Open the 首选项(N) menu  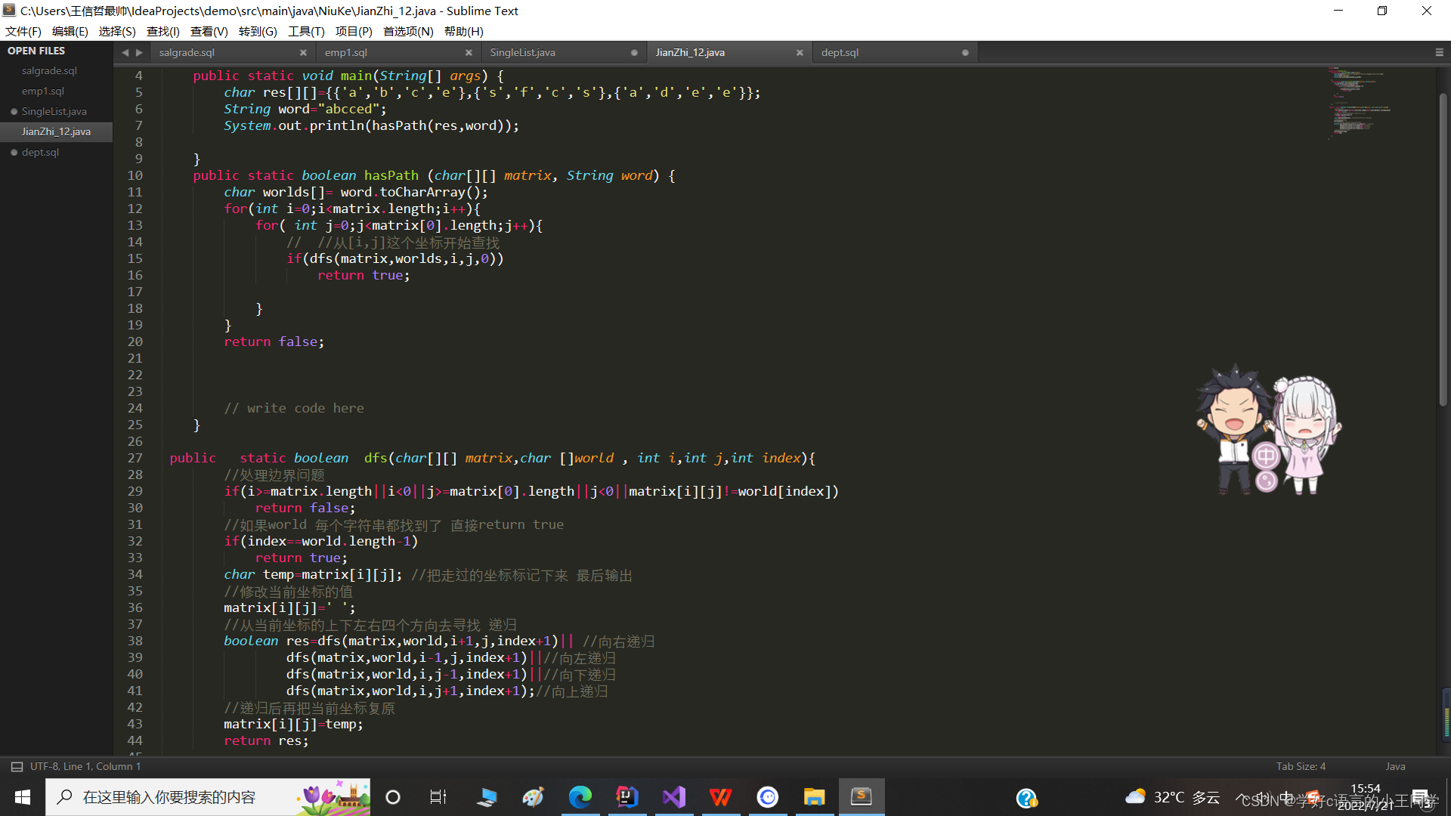coord(408,31)
